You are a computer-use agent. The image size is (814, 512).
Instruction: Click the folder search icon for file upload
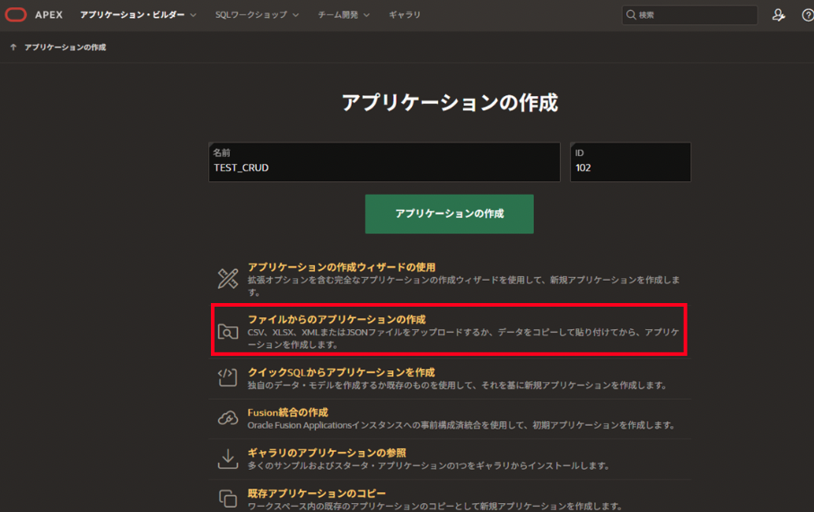228,332
